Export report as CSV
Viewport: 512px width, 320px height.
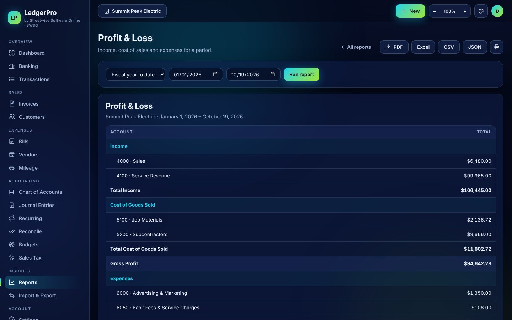pos(449,47)
